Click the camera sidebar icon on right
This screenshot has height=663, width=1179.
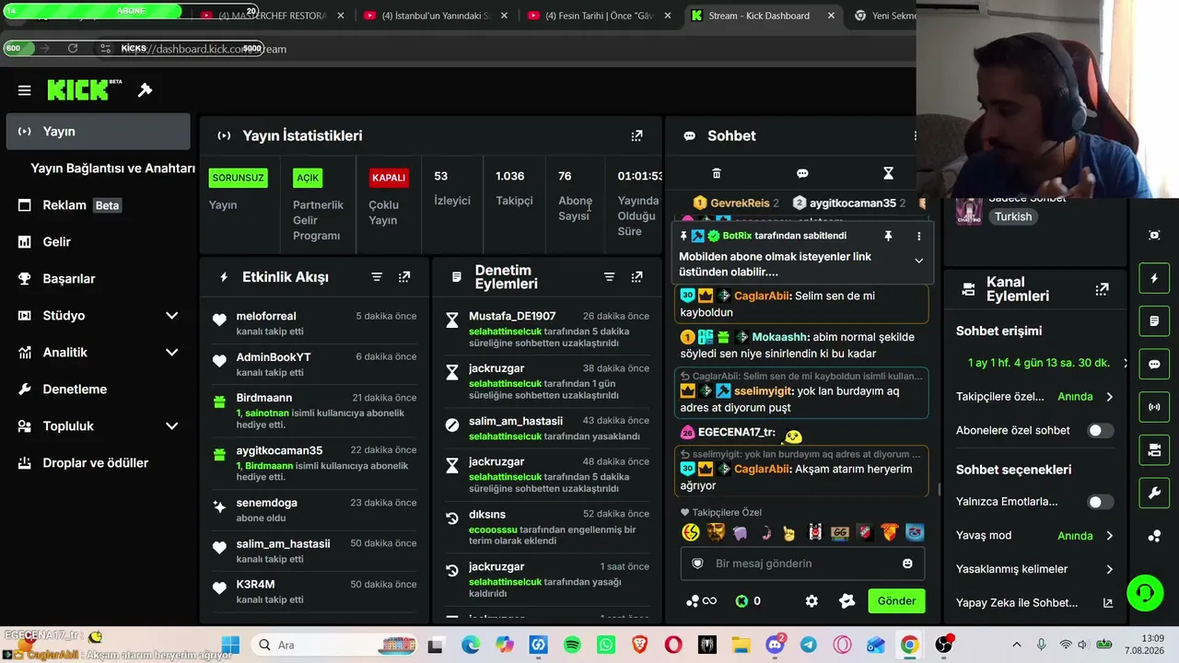click(1154, 450)
